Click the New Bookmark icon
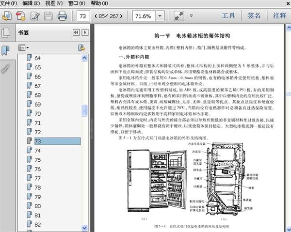 [x=82, y=48]
